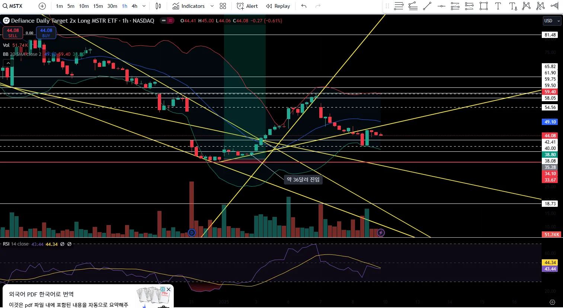Viewport: 563px width, 308px height.
Task: Start bar Replay mode
Action: (x=278, y=6)
